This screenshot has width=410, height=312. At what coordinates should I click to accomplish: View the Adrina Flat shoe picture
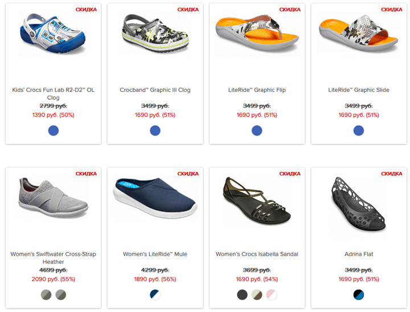click(358, 203)
